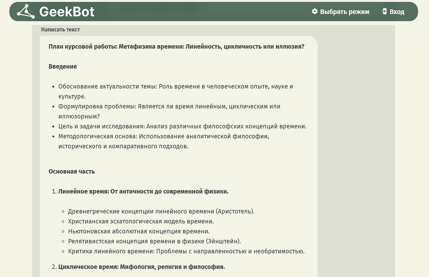Screen dimensions: 429x277
Task: Open the GeekBot home title link
Action: [67, 12]
